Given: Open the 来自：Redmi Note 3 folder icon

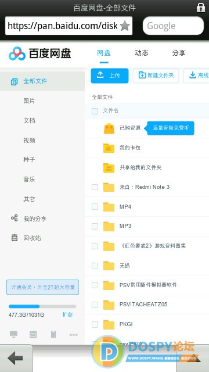Looking at the screenshot, I should click(x=109, y=187).
